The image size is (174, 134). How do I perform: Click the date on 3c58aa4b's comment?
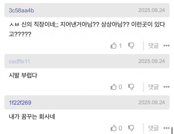click(x=151, y=10)
